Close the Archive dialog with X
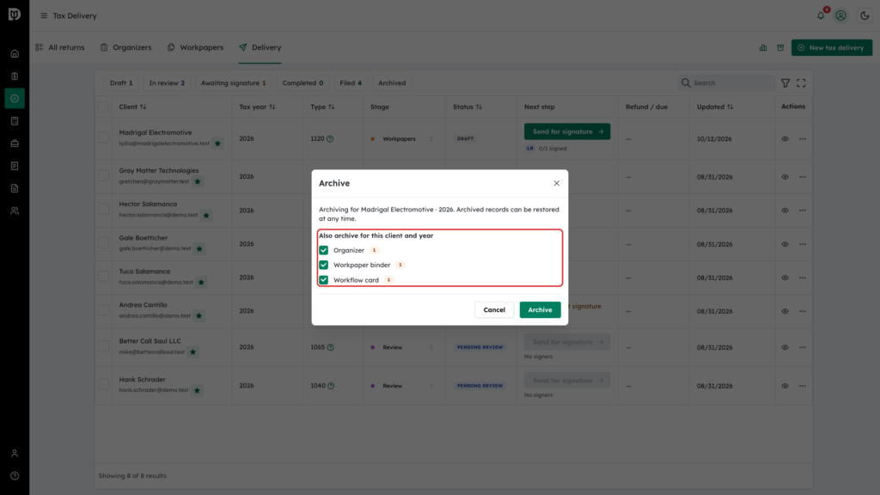 point(557,184)
